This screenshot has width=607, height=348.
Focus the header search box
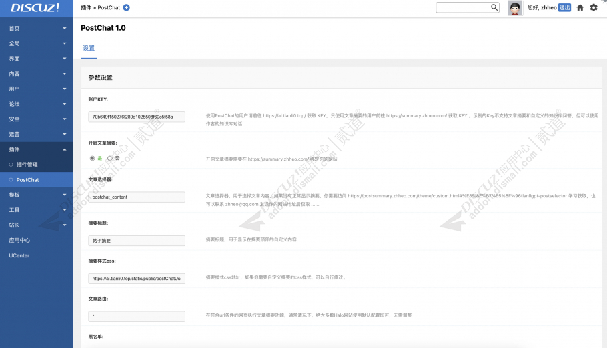(x=467, y=7)
